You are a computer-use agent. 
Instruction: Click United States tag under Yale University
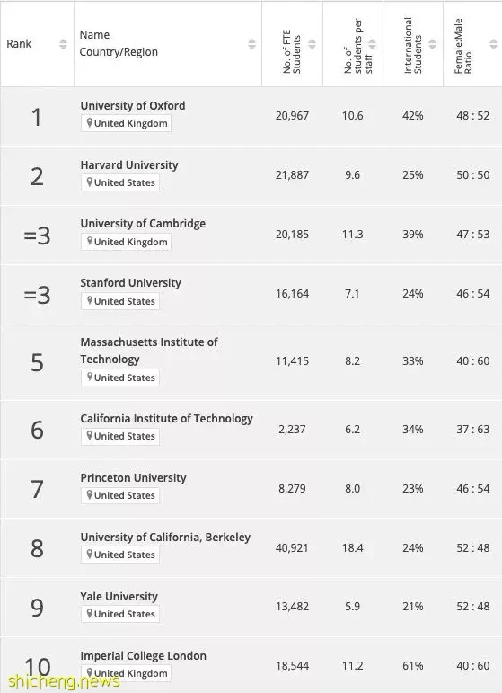point(120,614)
